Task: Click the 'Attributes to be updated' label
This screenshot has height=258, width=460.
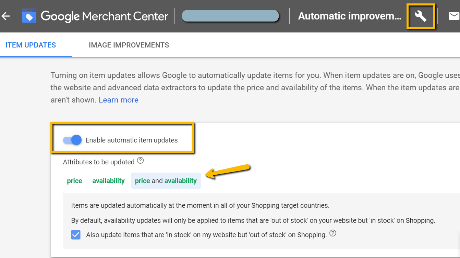Action: 99,162
